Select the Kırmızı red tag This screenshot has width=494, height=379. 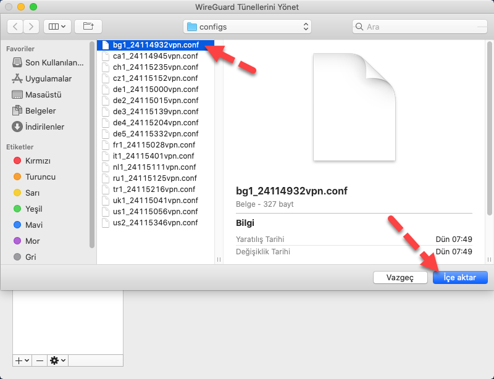[x=32, y=160]
